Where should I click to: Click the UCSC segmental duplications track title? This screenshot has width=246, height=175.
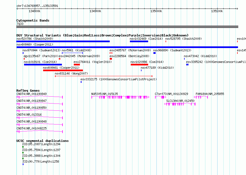(43, 141)
